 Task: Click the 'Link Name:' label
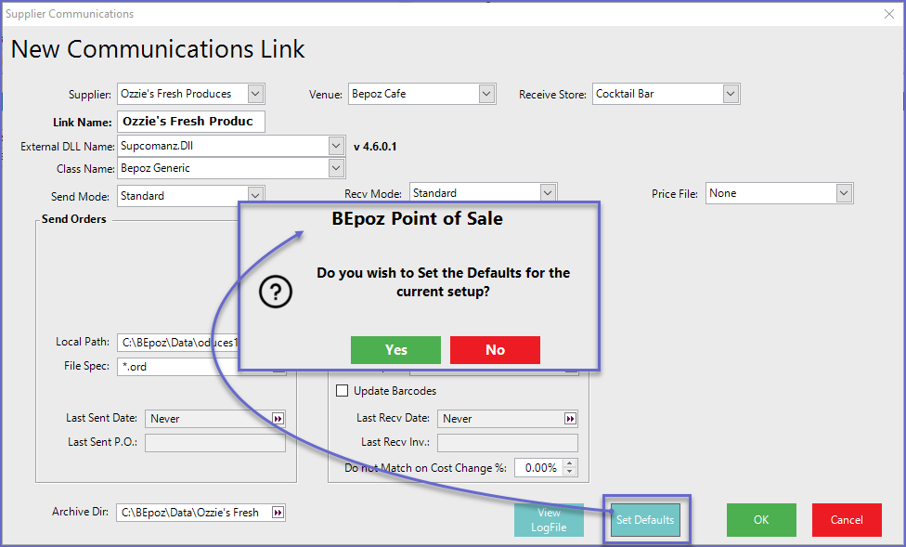(83, 123)
